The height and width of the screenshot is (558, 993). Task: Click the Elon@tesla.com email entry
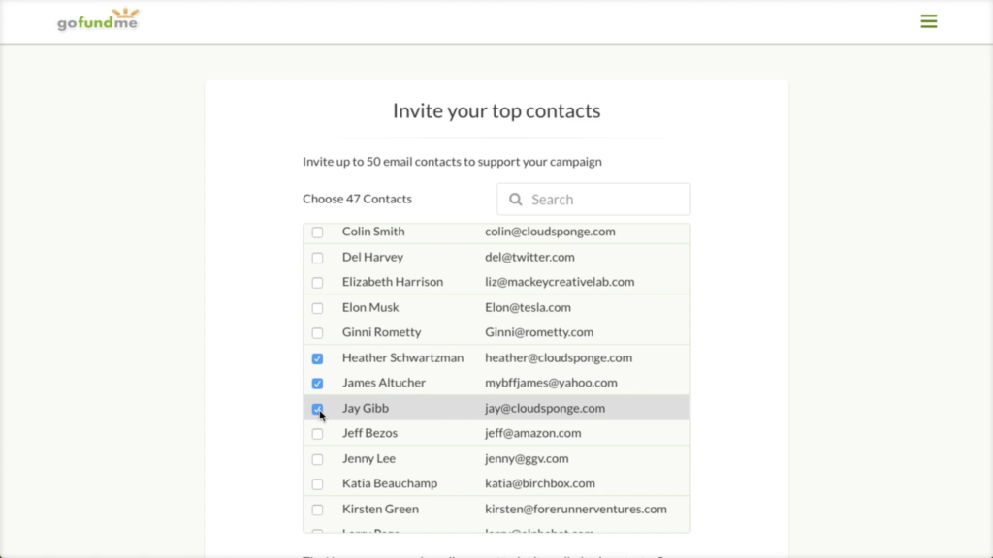click(528, 307)
